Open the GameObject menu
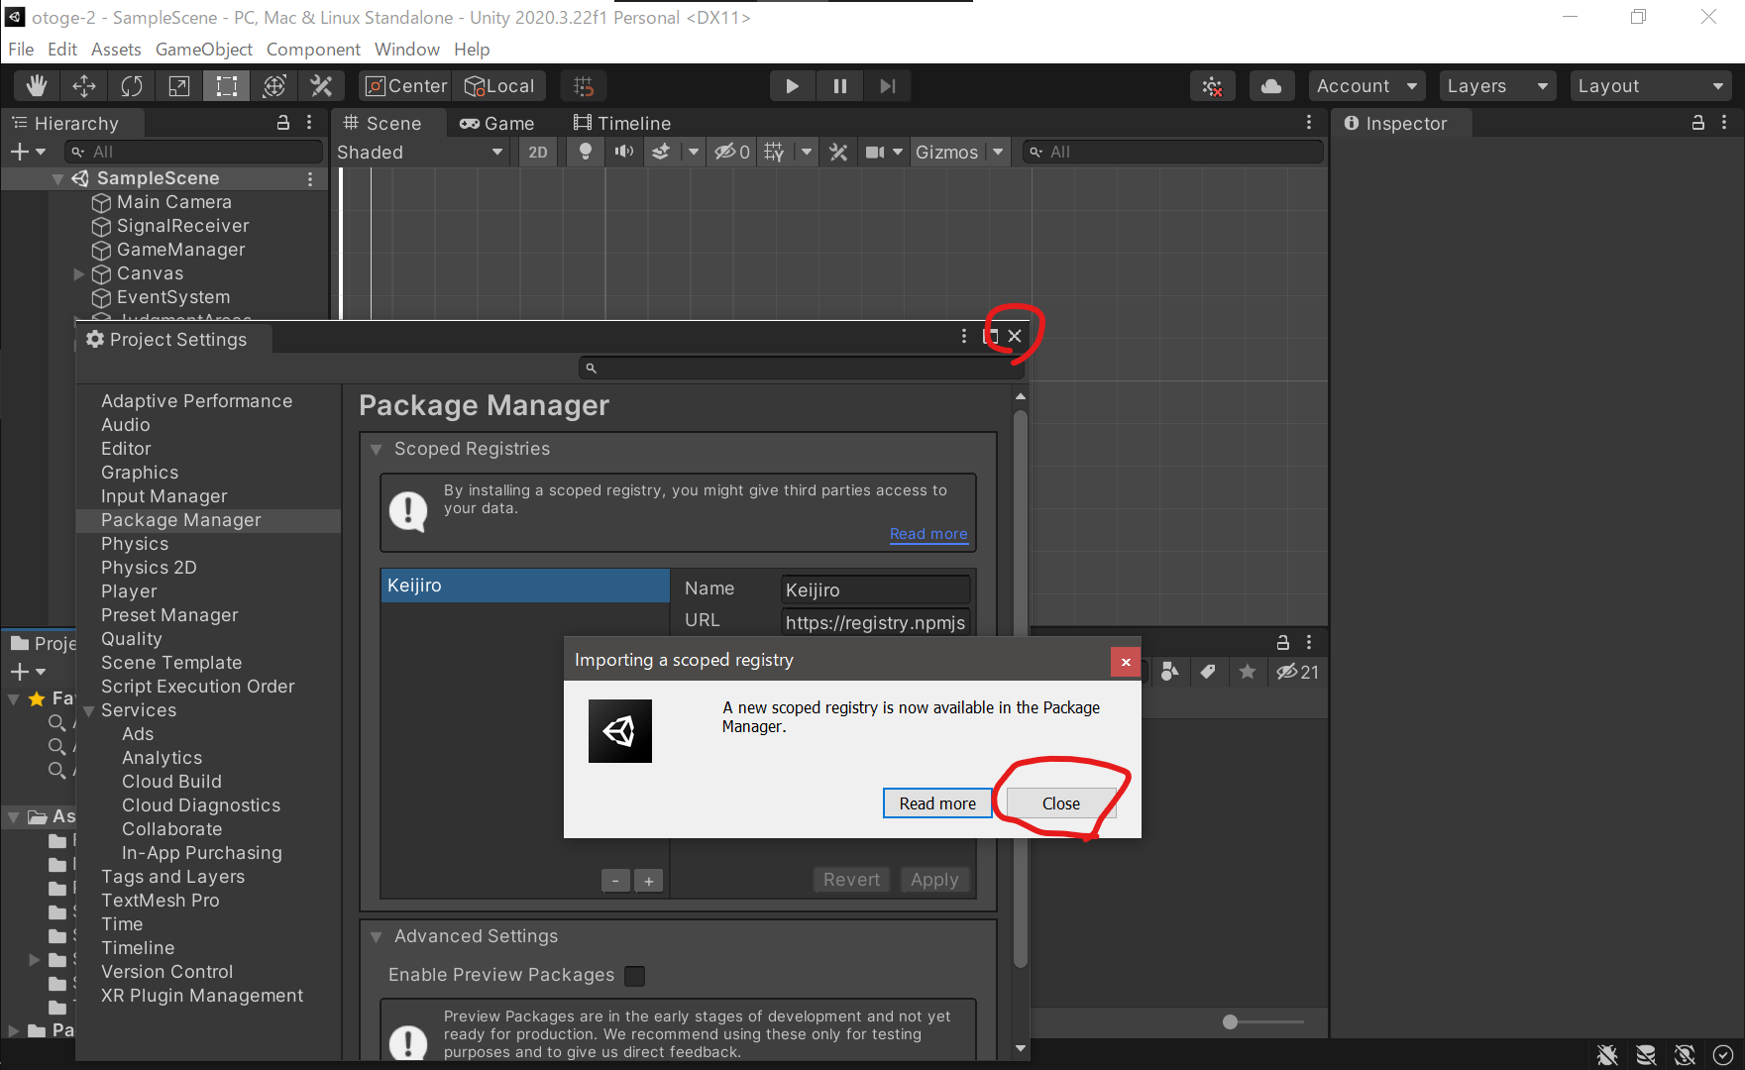This screenshot has height=1070, width=1745. click(x=204, y=50)
